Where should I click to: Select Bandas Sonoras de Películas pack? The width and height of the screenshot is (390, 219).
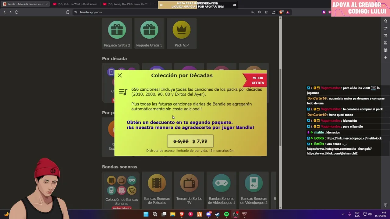click(x=157, y=190)
